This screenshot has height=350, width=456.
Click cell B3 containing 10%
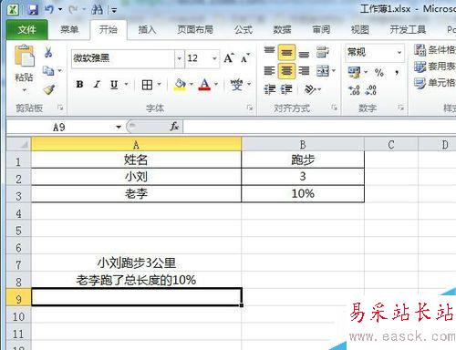pyautogui.click(x=303, y=193)
